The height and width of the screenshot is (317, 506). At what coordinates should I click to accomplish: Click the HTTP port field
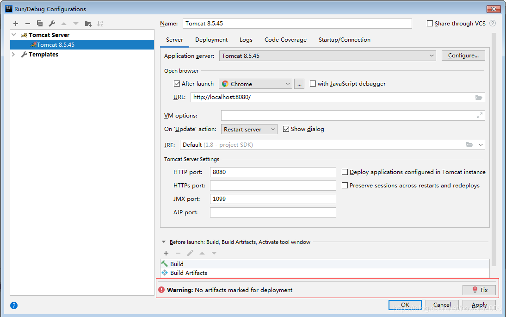coord(273,172)
